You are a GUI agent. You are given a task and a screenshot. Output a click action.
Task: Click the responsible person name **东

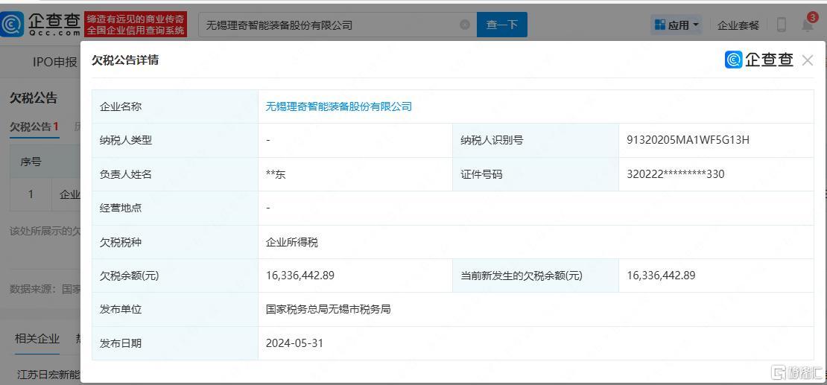(x=276, y=174)
